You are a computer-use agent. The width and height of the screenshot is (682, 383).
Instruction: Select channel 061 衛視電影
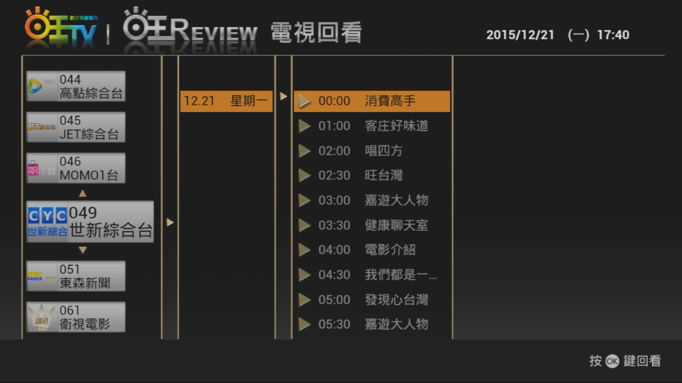pos(76,317)
